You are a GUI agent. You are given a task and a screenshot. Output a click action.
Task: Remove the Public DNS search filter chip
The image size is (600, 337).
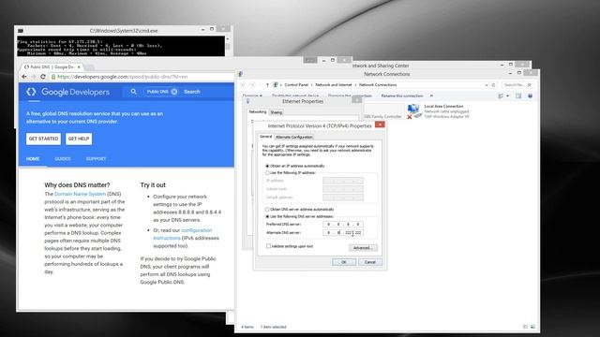coord(174,92)
